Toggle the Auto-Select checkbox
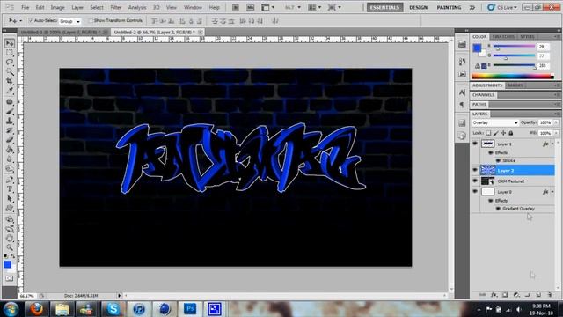The width and height of the screenshot is (563, 317). click(31, 21)
